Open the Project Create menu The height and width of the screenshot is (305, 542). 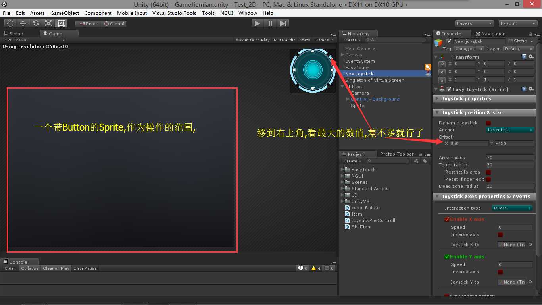click(352, 161)
